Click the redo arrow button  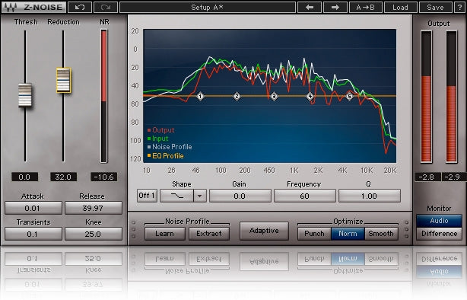point(106,7)
